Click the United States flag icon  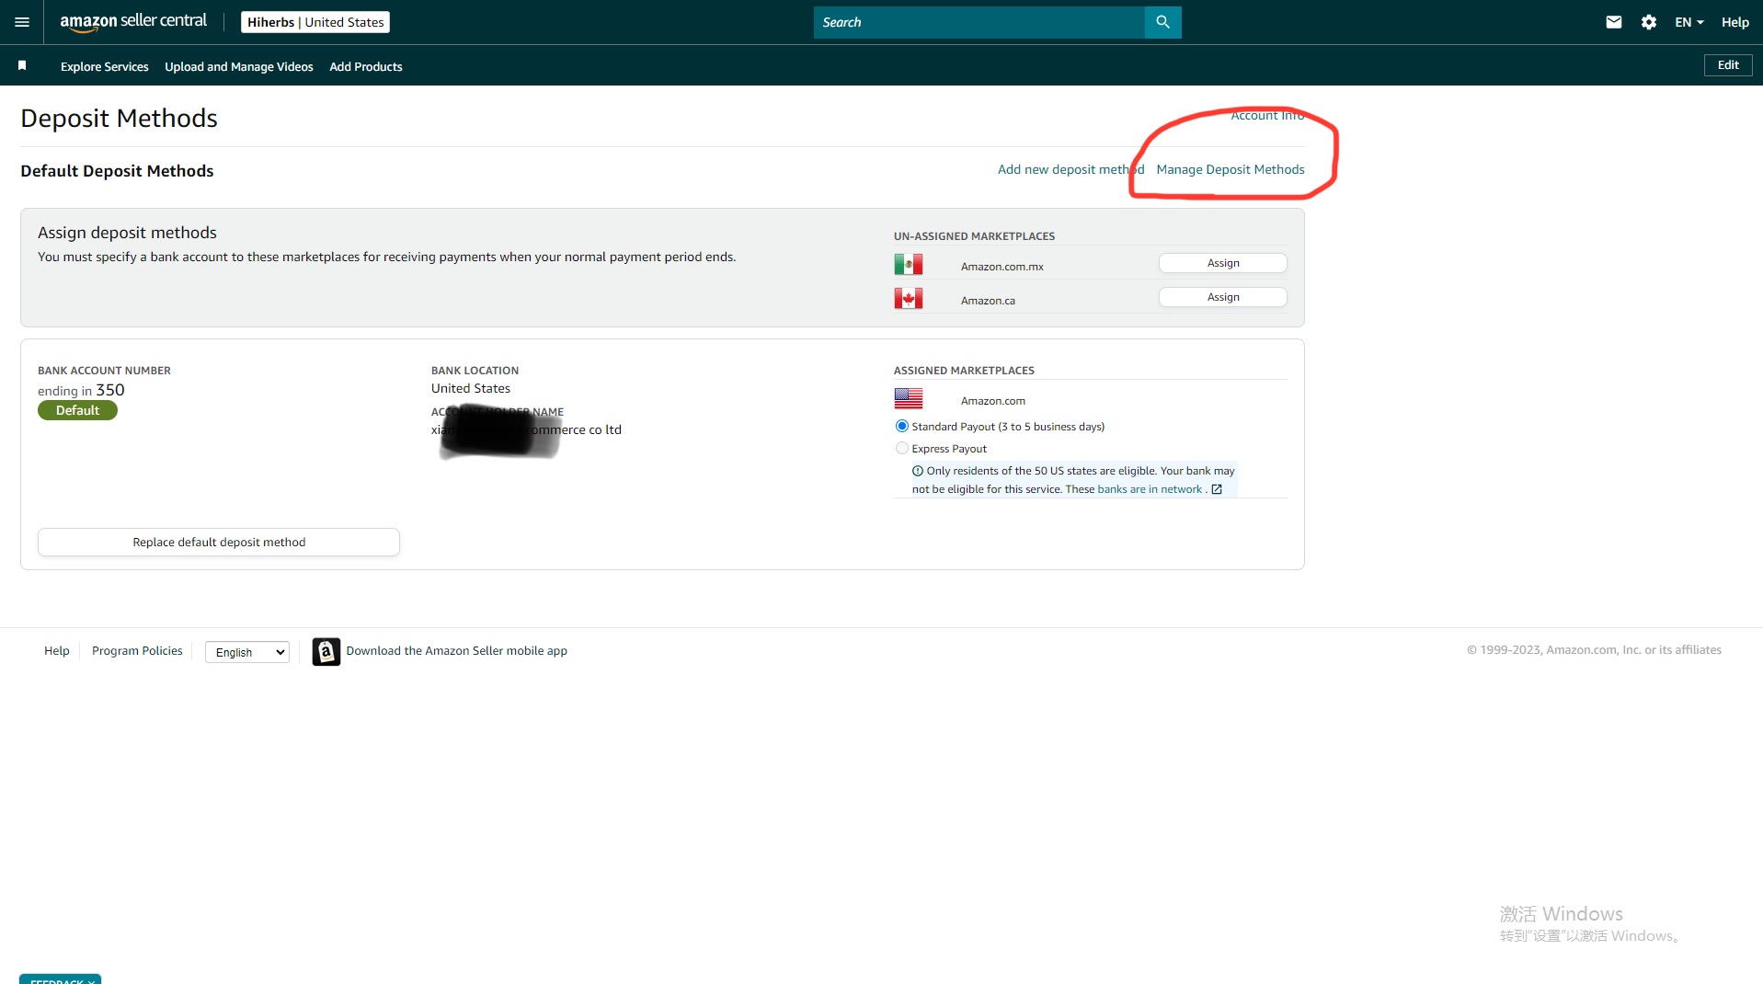pos(908,398)
